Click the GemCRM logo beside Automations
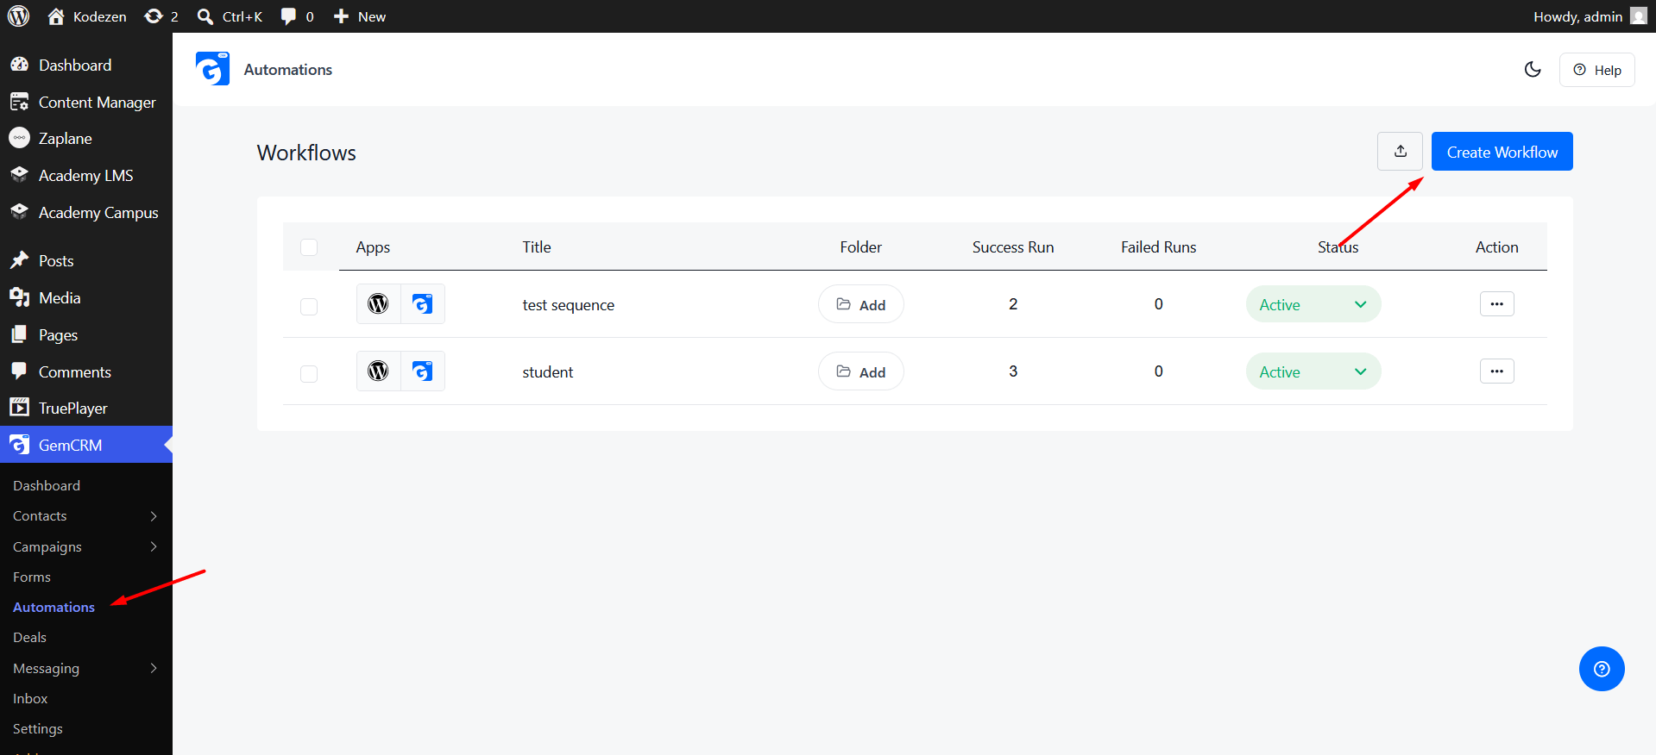This screenshot has height=755, width=1656. click(212, 69)
